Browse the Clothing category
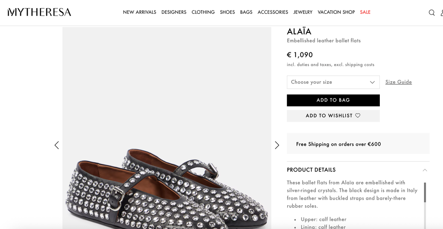 [203, 12]
